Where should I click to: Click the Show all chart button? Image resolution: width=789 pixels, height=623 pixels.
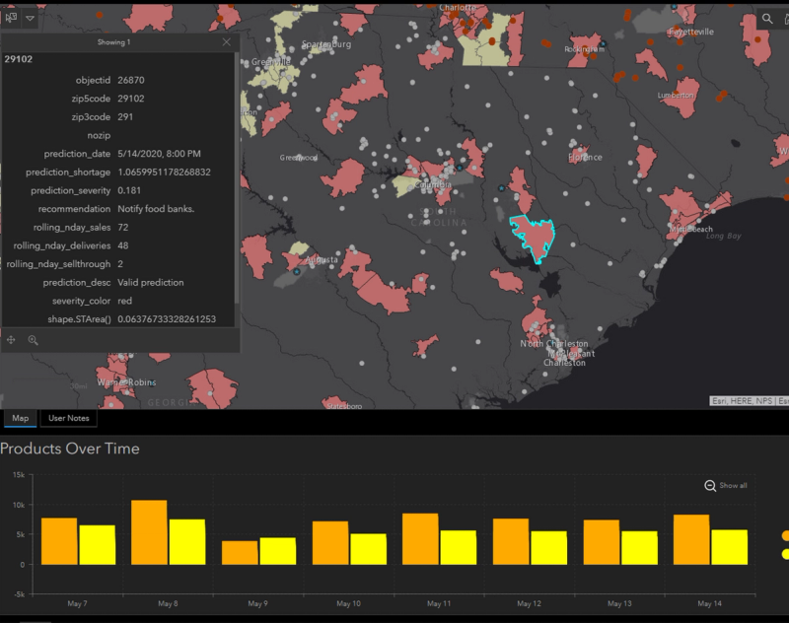pyautogui.click(x=726, y=486)
